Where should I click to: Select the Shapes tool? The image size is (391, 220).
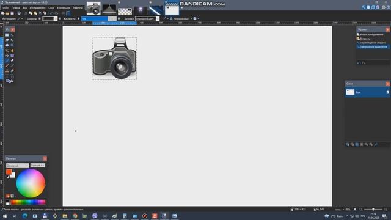(x=10, y=81)
